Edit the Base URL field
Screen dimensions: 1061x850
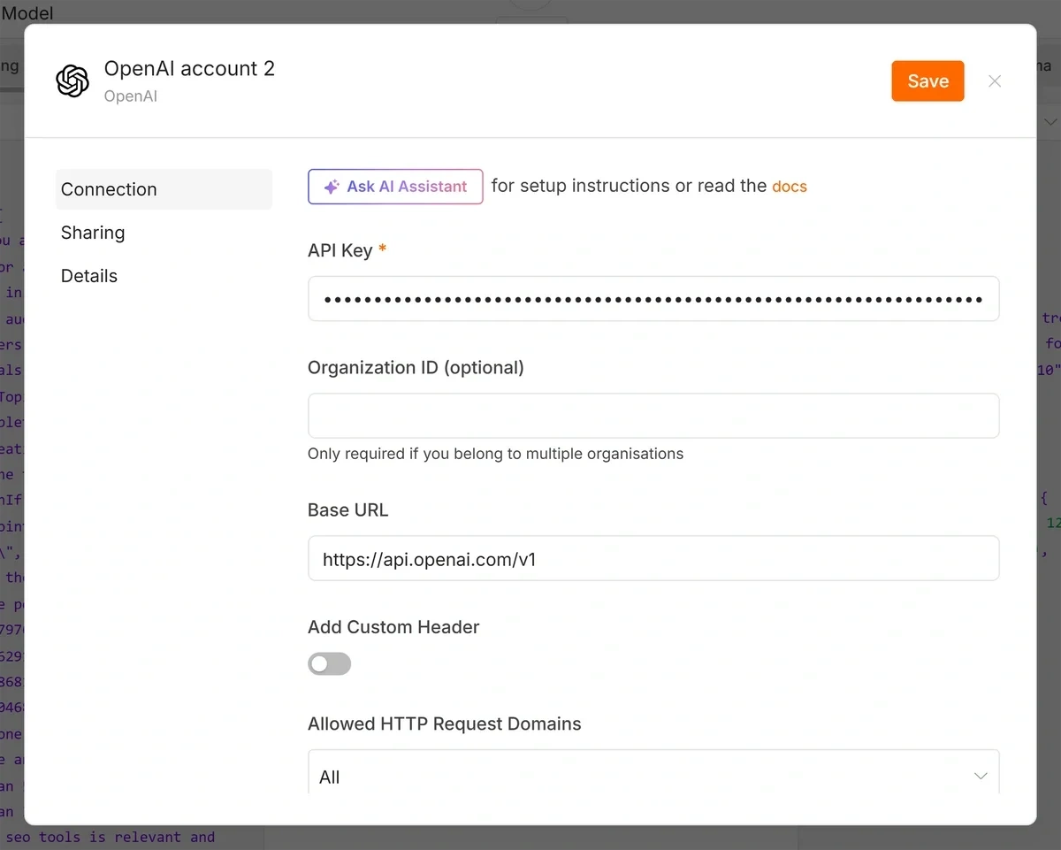[x=653, y=558]
